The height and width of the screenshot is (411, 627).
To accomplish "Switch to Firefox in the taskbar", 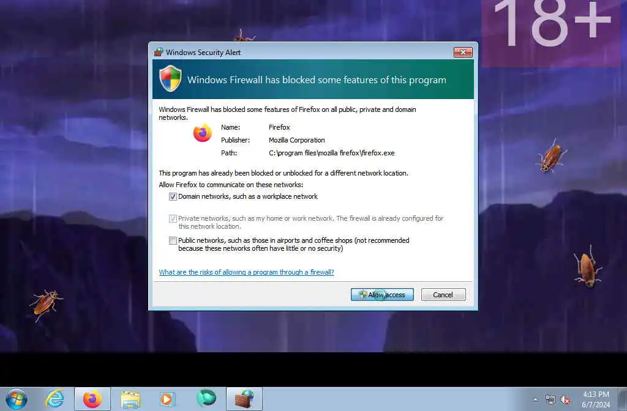I will (x=92, y=399).
